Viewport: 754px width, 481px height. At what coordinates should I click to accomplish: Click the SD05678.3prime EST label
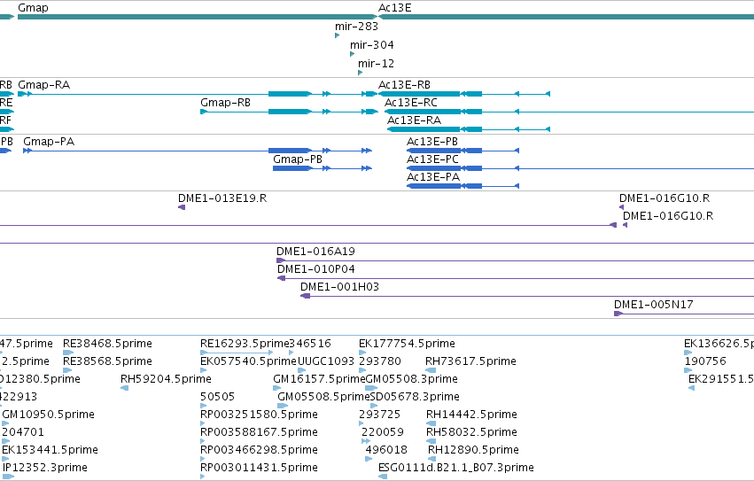(x=415, y=397)
